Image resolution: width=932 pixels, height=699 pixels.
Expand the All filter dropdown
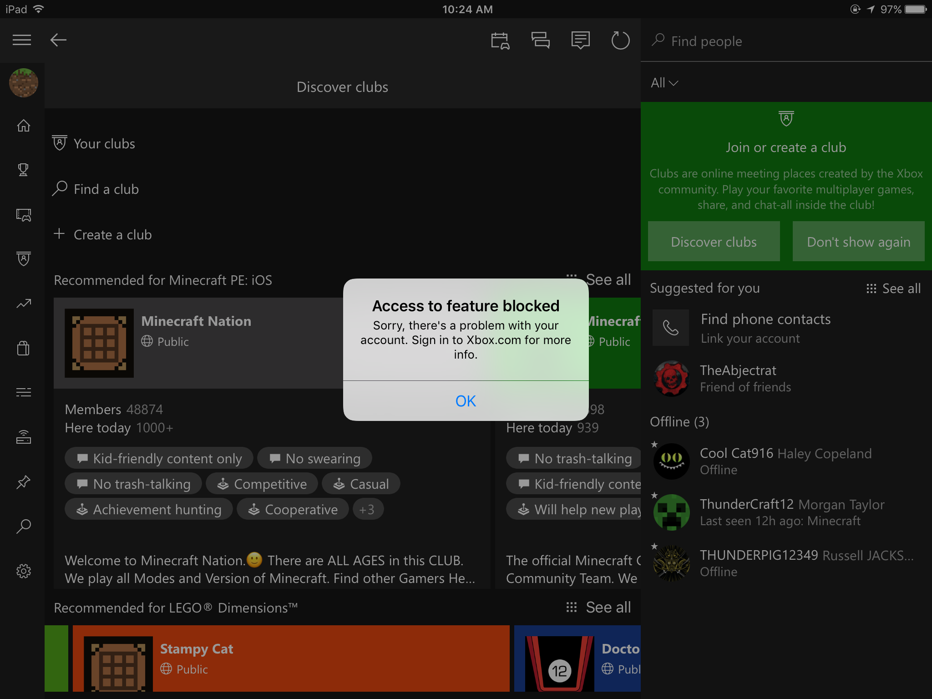pos(664,83)
